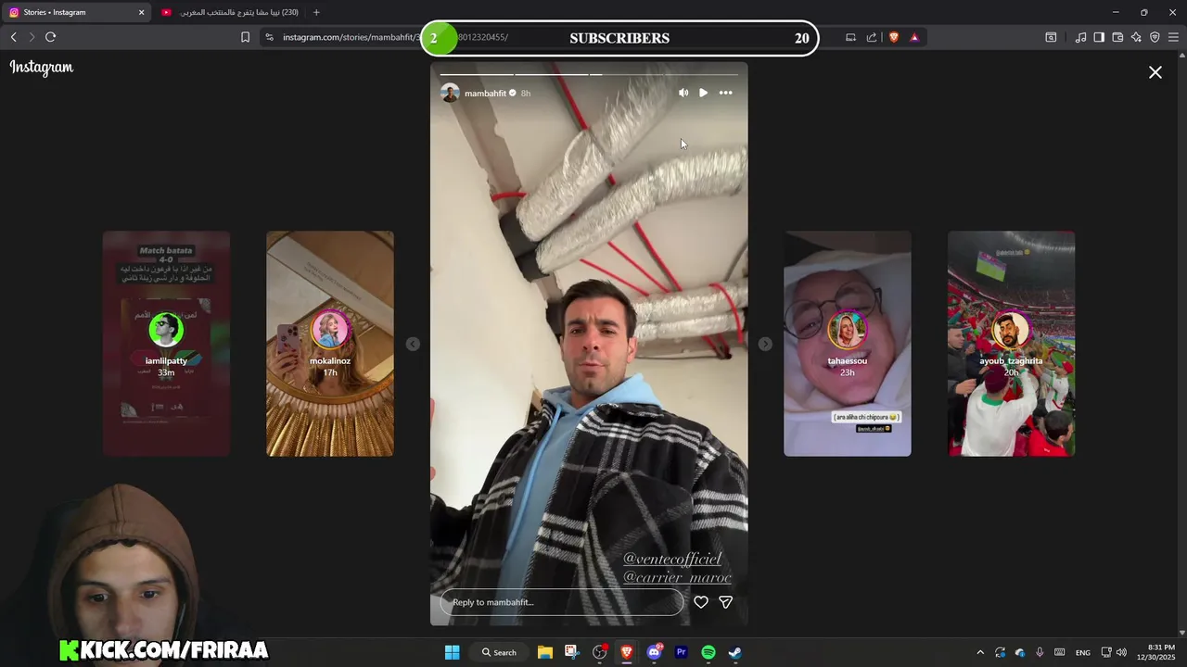Open the playlist music note icon

click(1080, 37)
